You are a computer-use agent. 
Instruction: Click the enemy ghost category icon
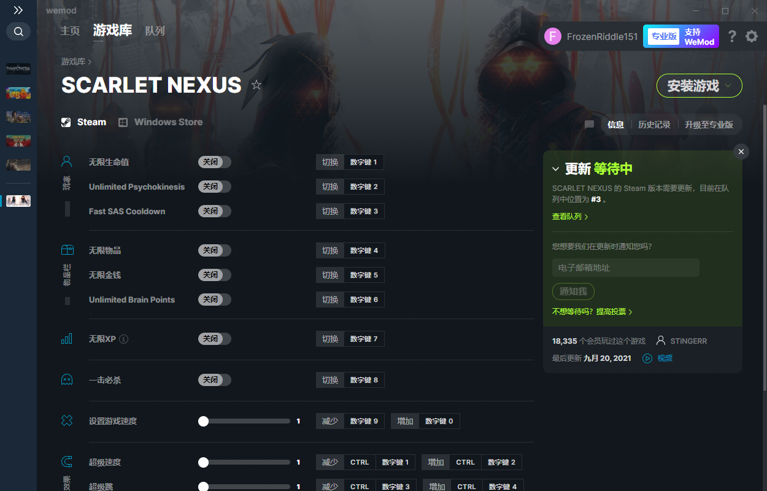67,380
